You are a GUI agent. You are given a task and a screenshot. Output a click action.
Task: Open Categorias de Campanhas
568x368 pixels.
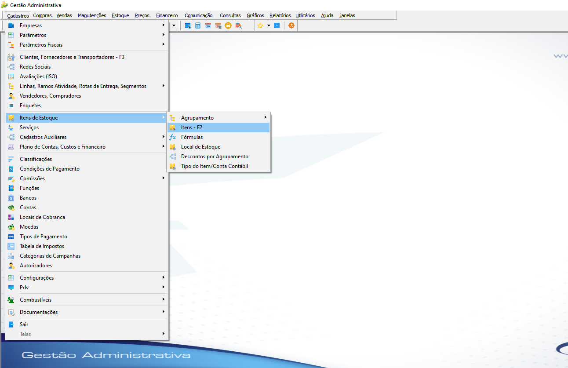click(87, 256)
